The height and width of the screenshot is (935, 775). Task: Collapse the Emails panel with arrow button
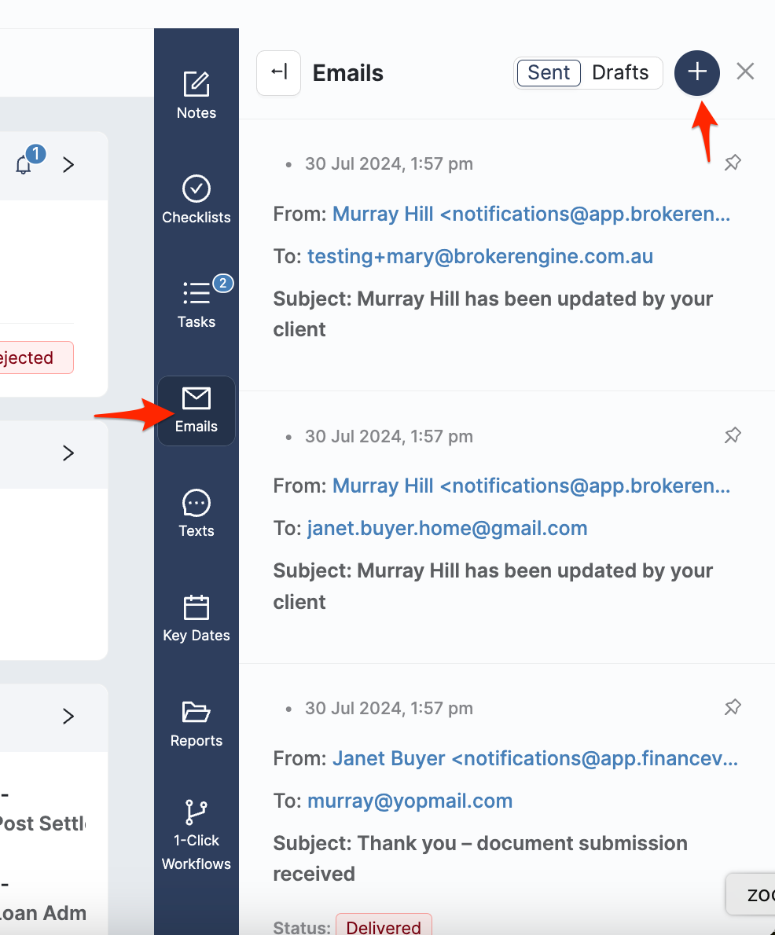tap(278, 73)
